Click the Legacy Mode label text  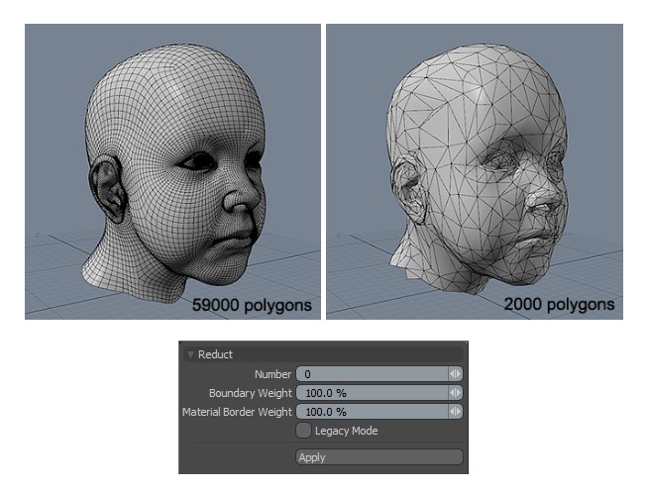(x=346, y=431)
